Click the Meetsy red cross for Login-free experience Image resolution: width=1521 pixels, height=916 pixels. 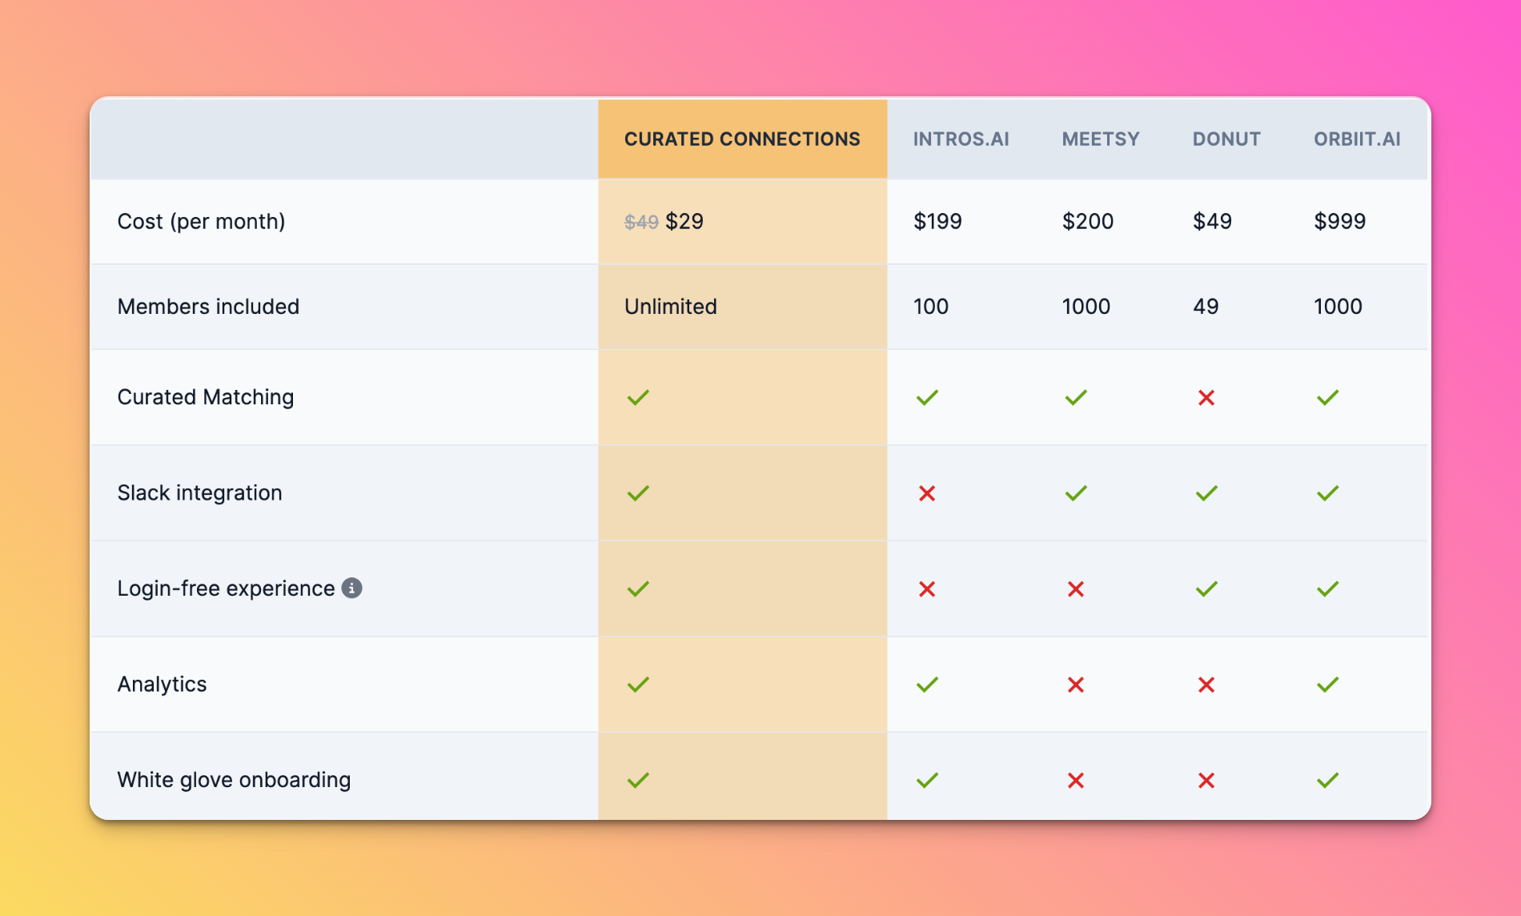[x=1076, y=589]
